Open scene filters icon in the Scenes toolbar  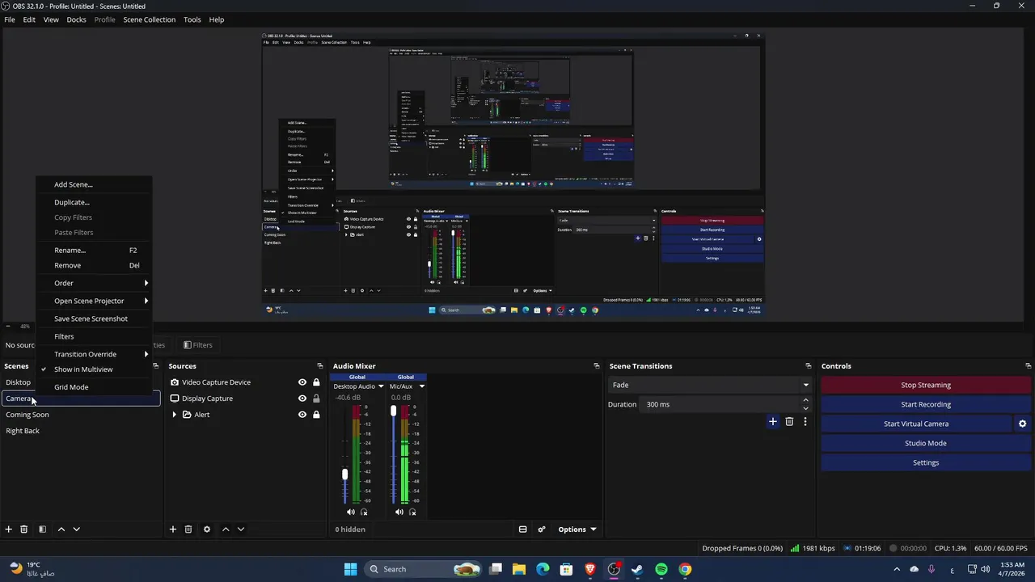tap(42, 529)
